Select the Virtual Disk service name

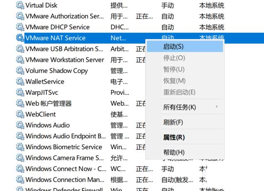pyautogui.click(x=41, y=5)
